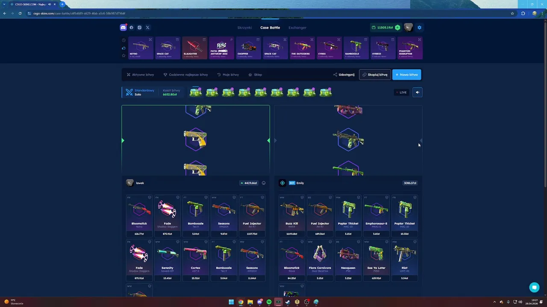Click the first case icon in battle row
The image size is (547, 307).
pyautogui.click(x=196, y=92)
